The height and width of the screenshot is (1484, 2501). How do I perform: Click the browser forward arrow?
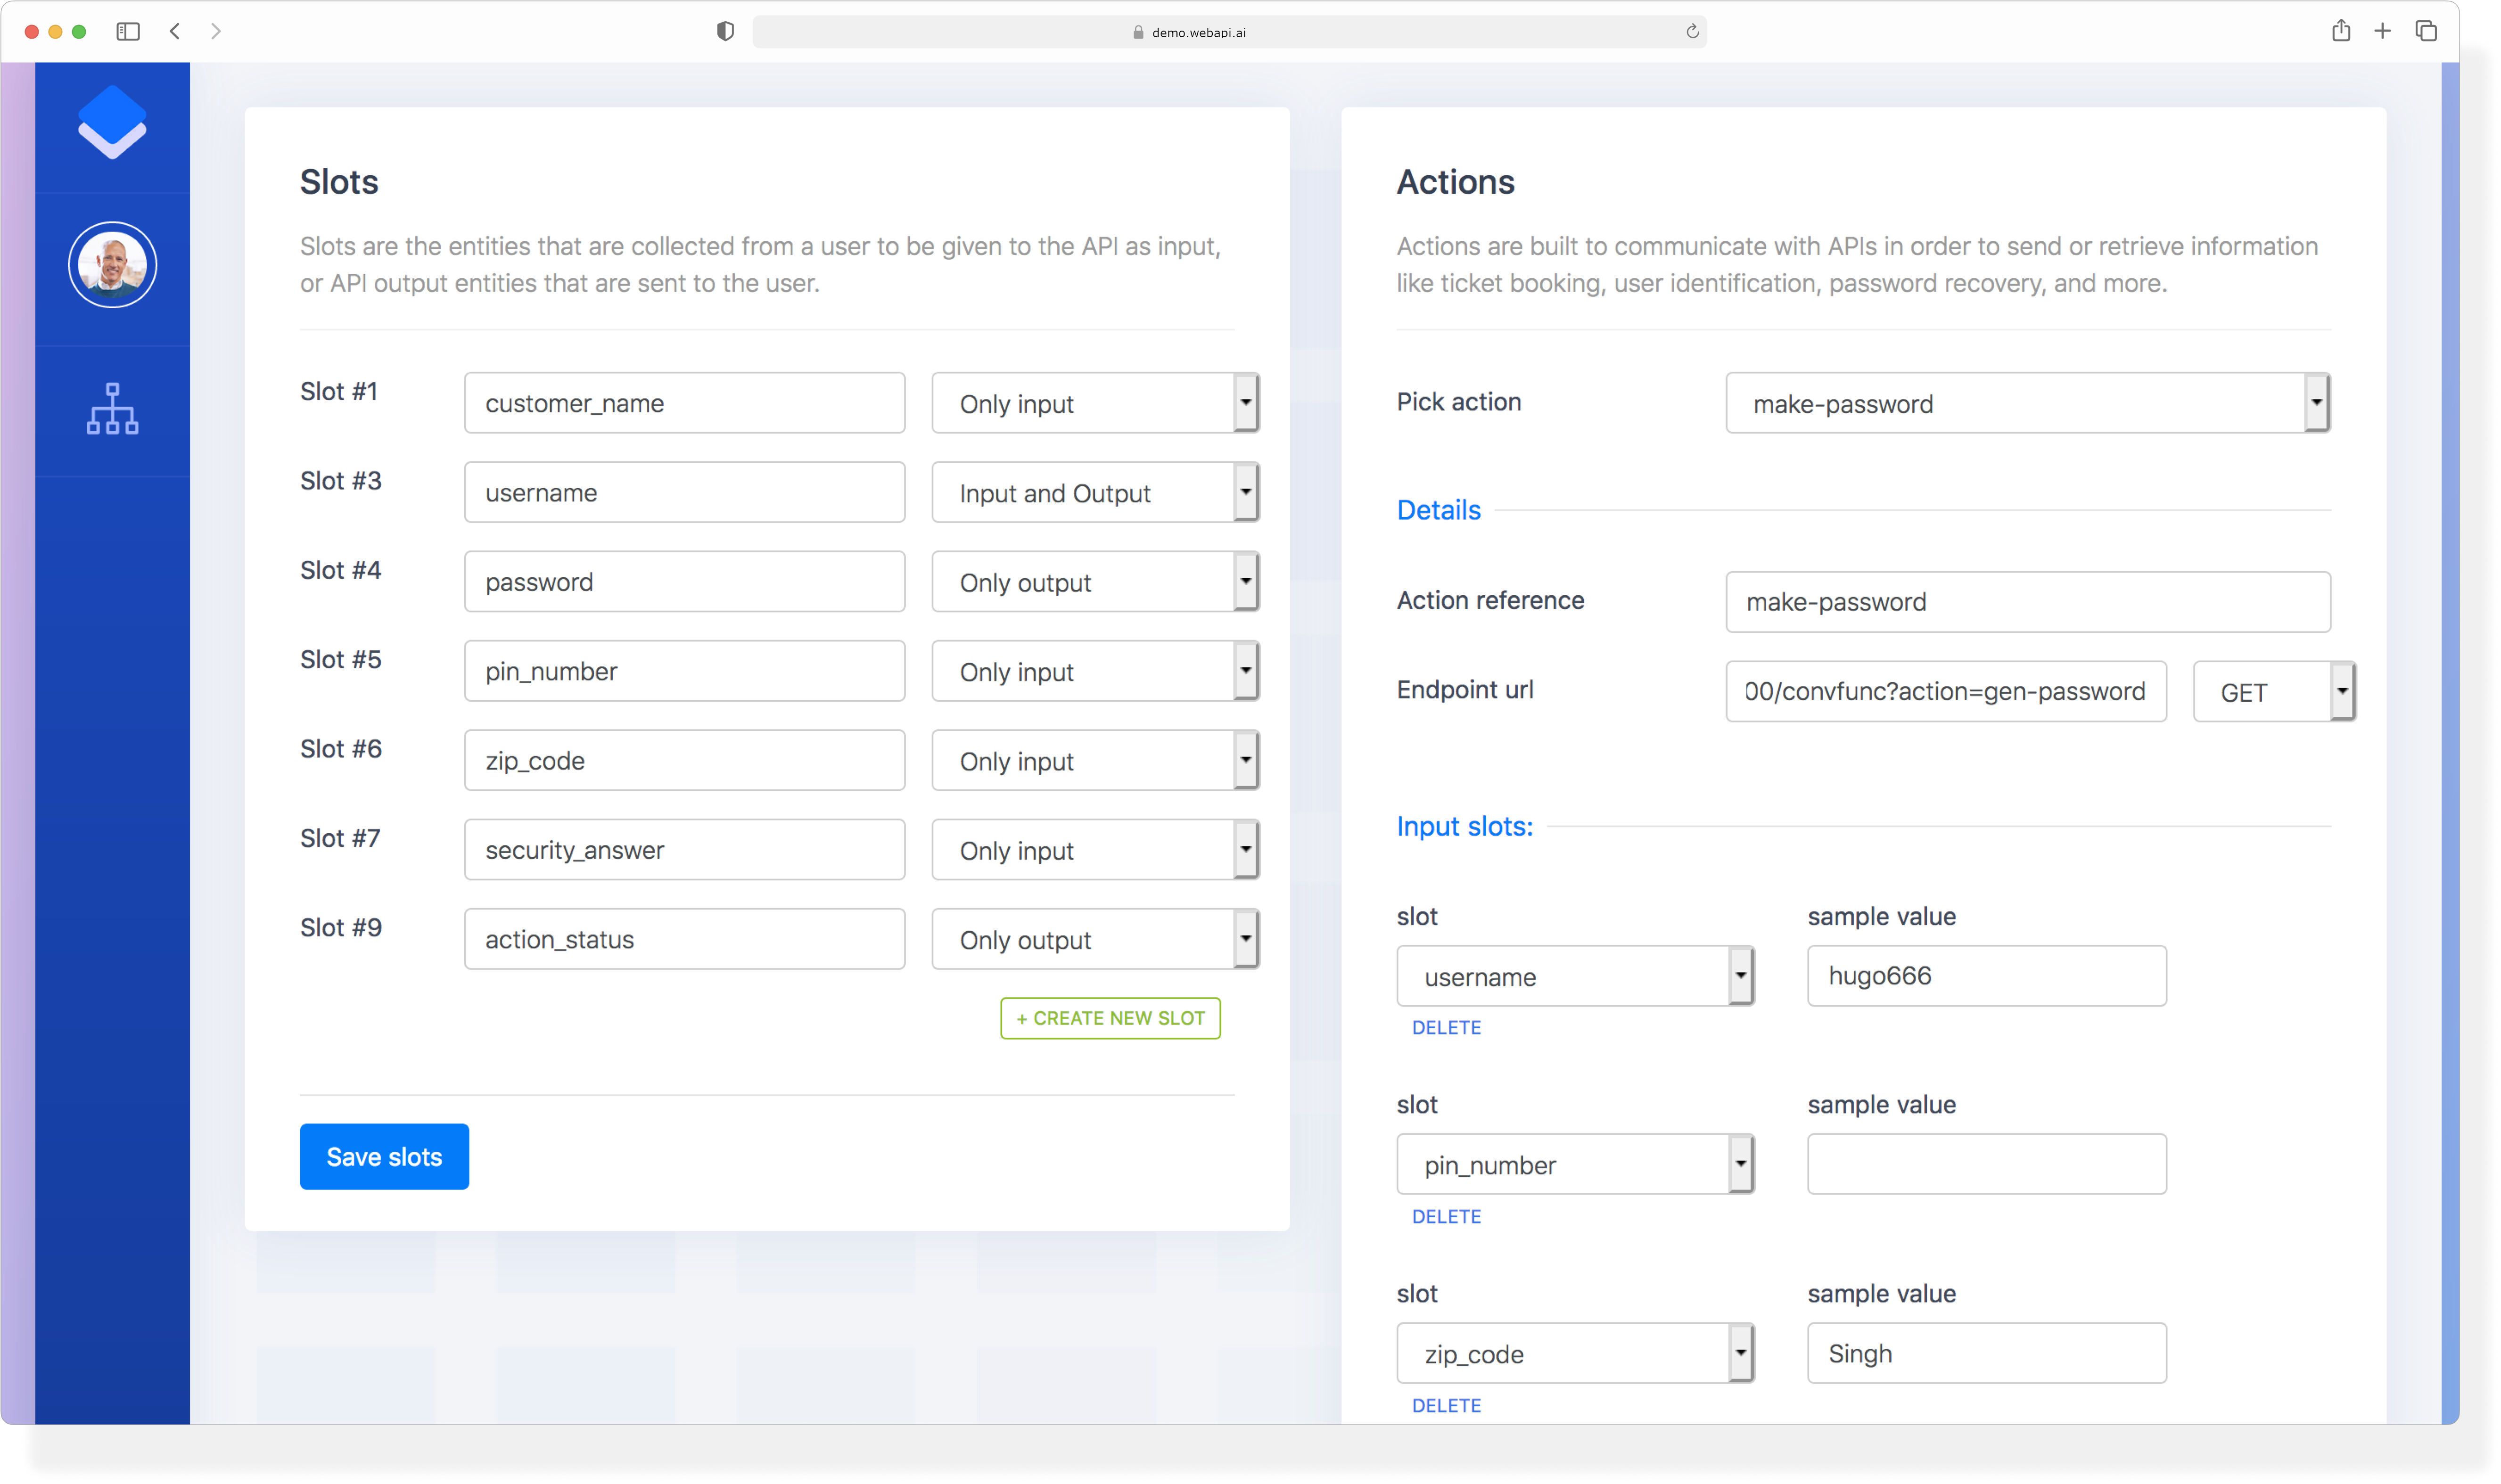pos(216,31)
